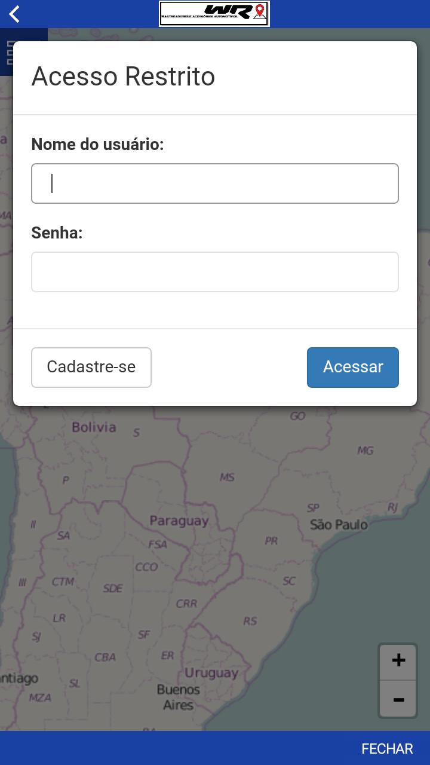The image size is (430, 765).
Task: Click the Senha label
Action: pos(57,232)
